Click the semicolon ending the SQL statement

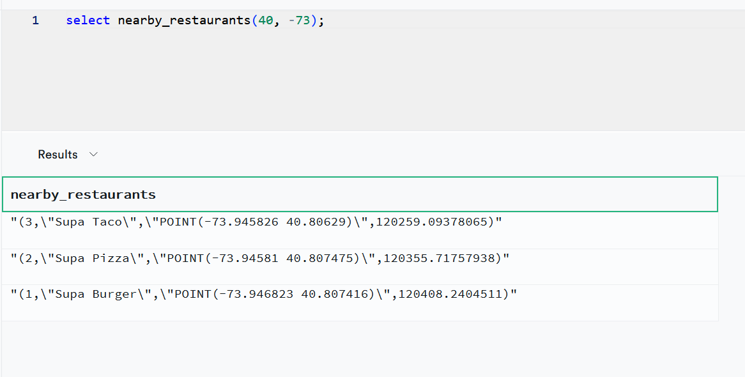coord(320,20)
